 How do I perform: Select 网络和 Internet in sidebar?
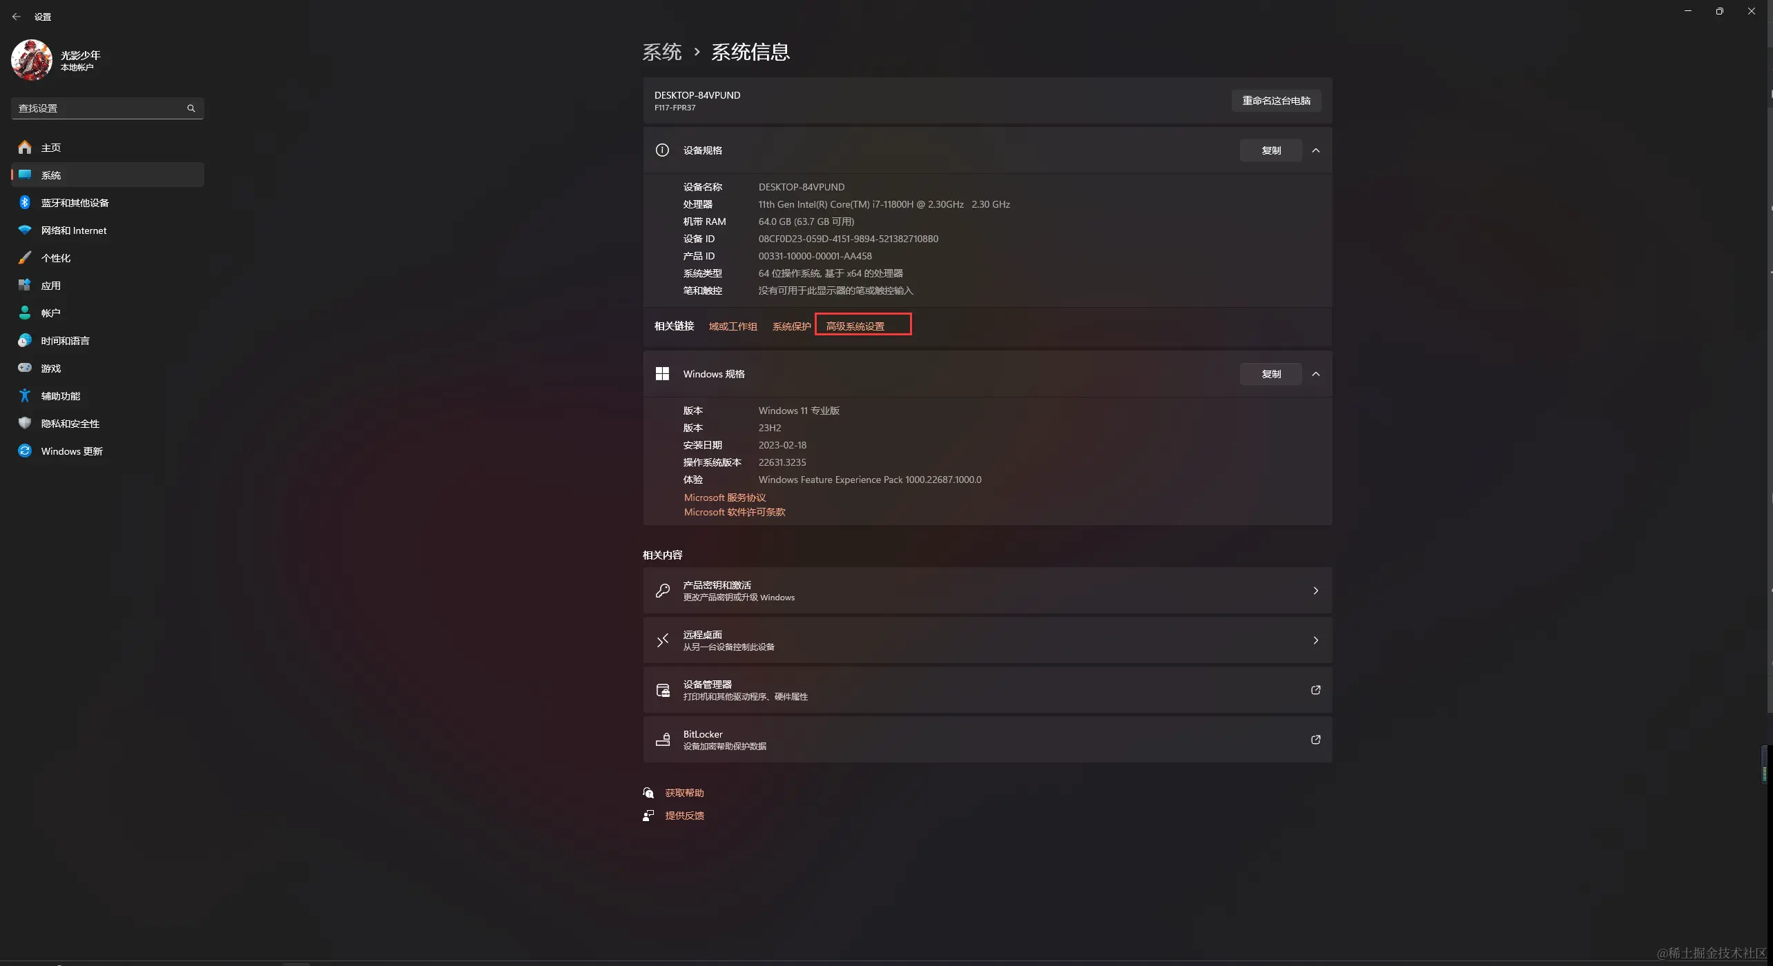(74, 230)
